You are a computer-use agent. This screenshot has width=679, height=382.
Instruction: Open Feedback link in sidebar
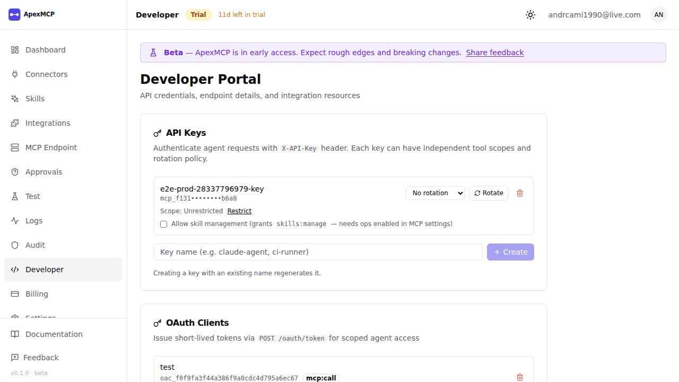pos(63,358)
